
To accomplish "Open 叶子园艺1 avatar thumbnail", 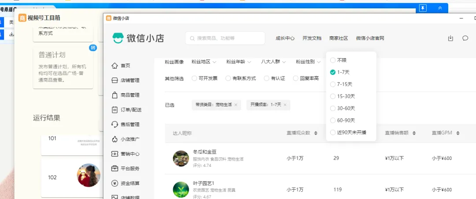I will click(181, 190).
